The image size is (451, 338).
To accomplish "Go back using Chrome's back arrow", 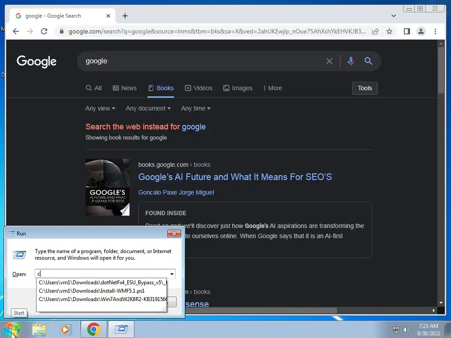I will click(16, 31).
